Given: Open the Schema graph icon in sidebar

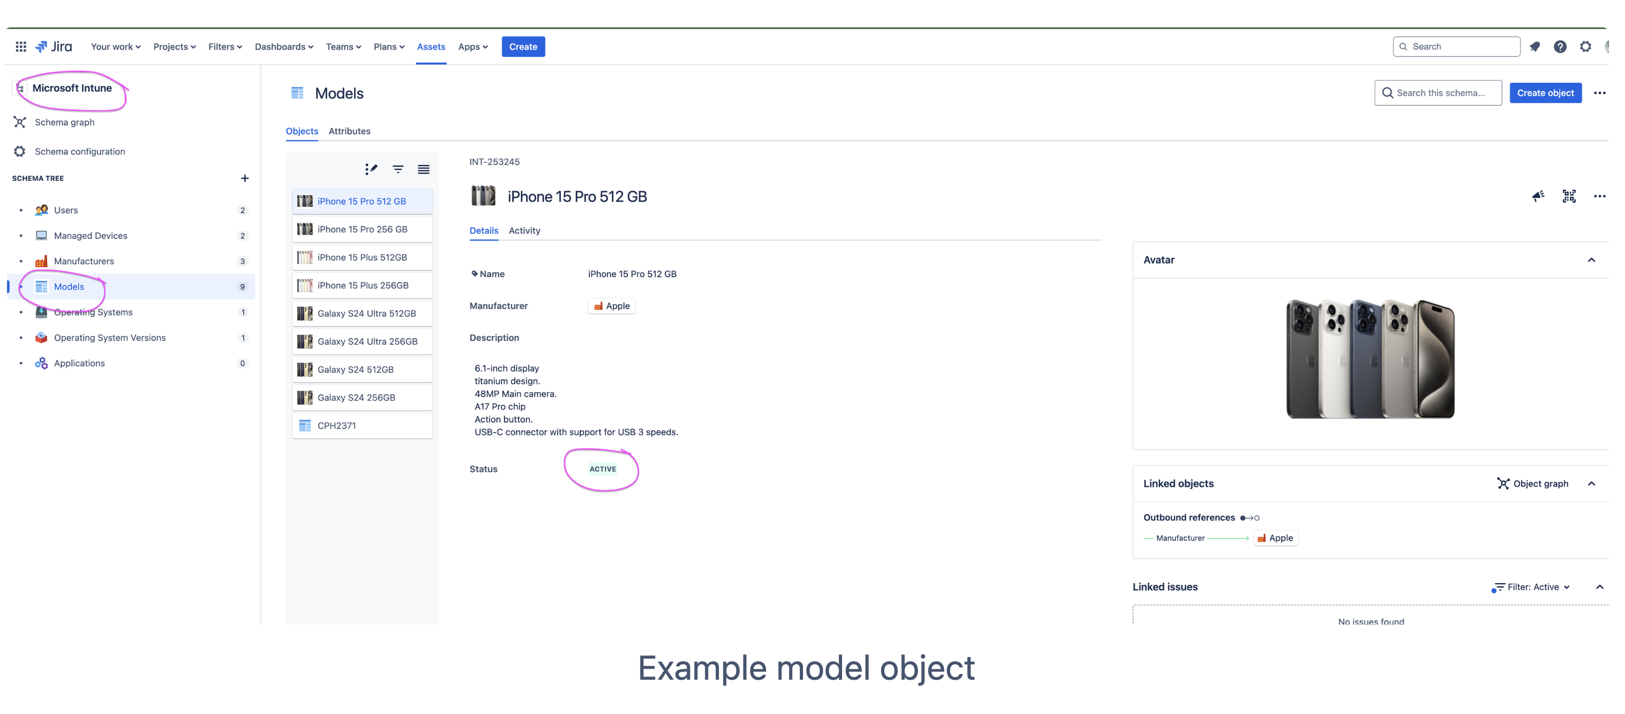Looking at the screenshot, I should click(x=20, y=122).
